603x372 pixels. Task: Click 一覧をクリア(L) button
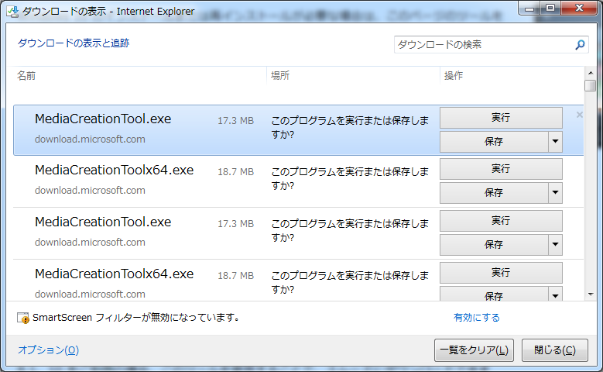point(474,350)
